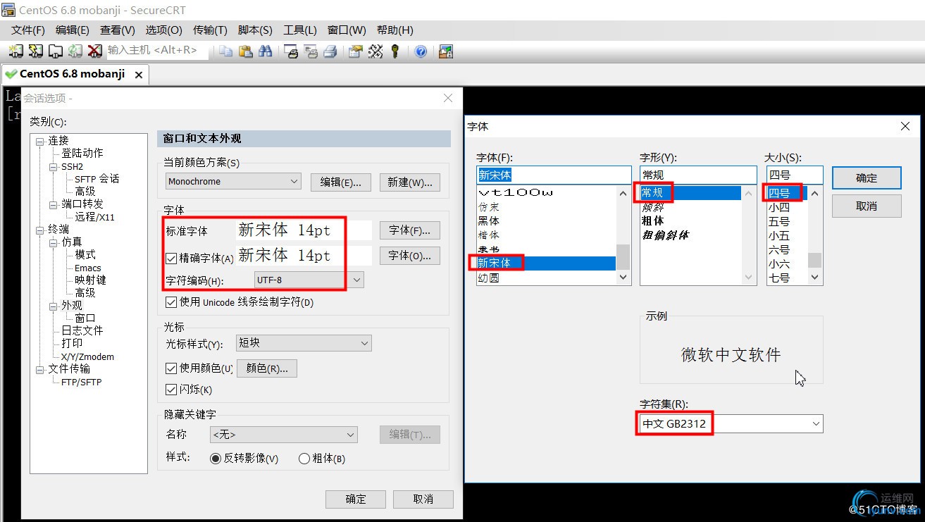This screenshot has width=925, height=522.
Task: Click the Help question mark icon
Action: 421,51
